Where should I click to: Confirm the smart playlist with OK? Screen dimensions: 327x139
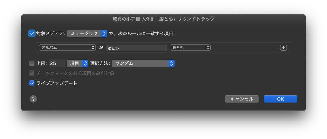tap(280, 99)
